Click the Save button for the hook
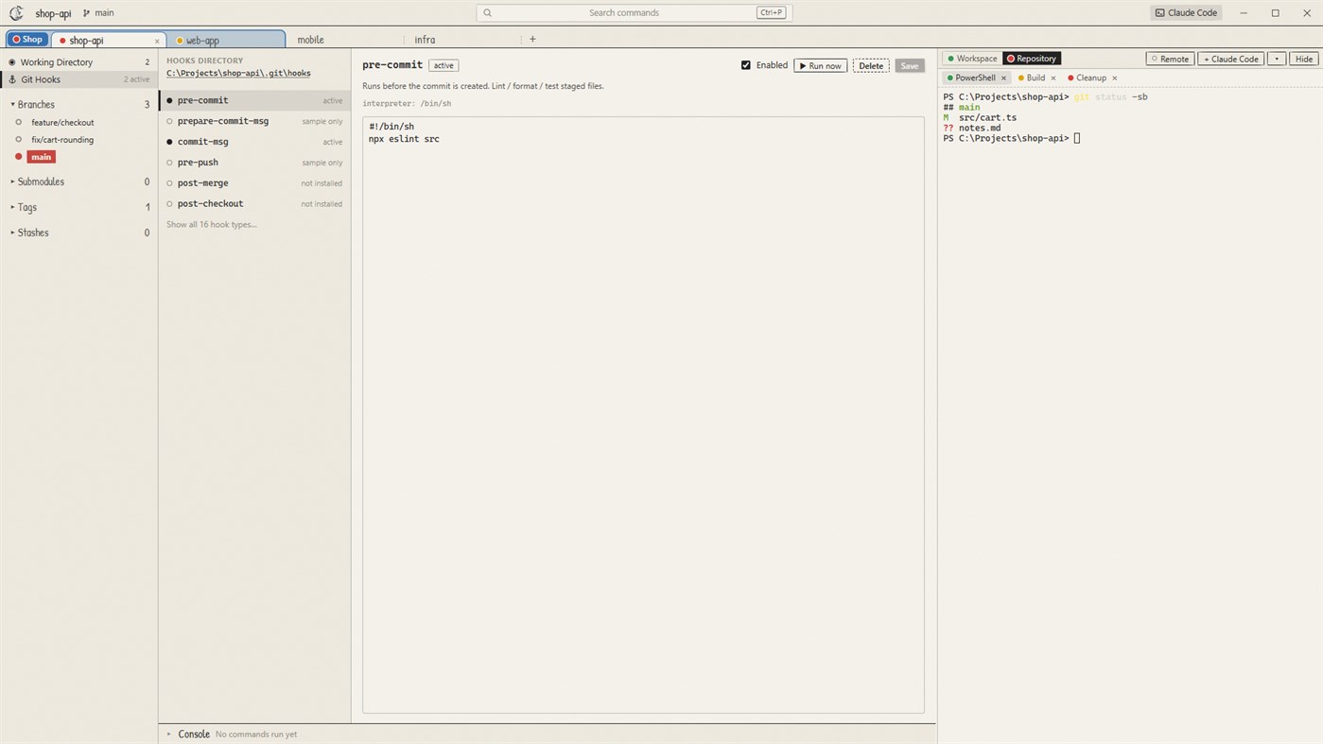This screenshot has height=744, width=1323. [x=910, y=66]
